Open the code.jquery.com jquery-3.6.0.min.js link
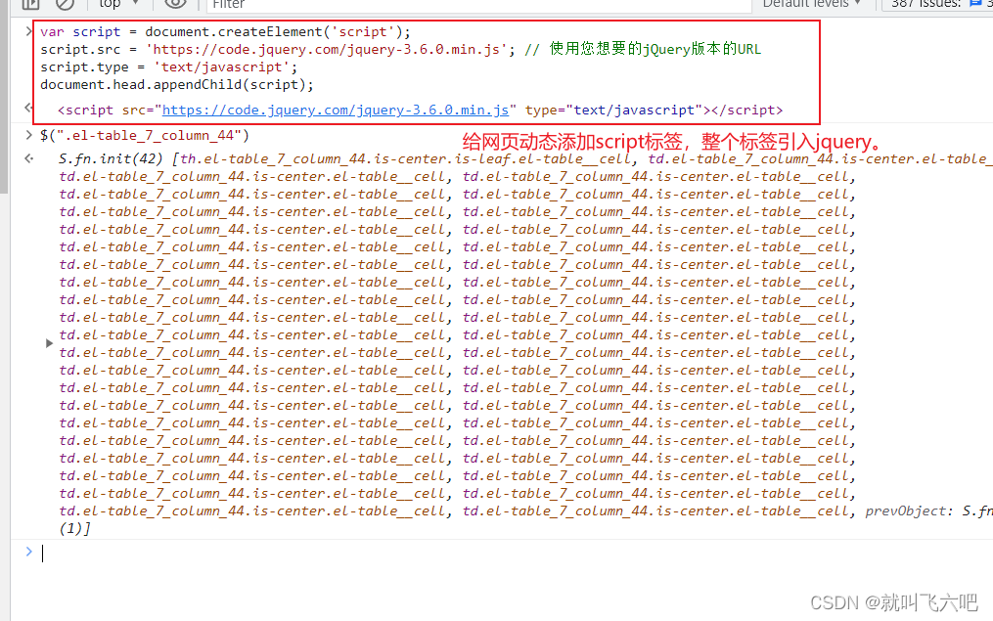Screen dimensions: 993x621 [336, 111]
